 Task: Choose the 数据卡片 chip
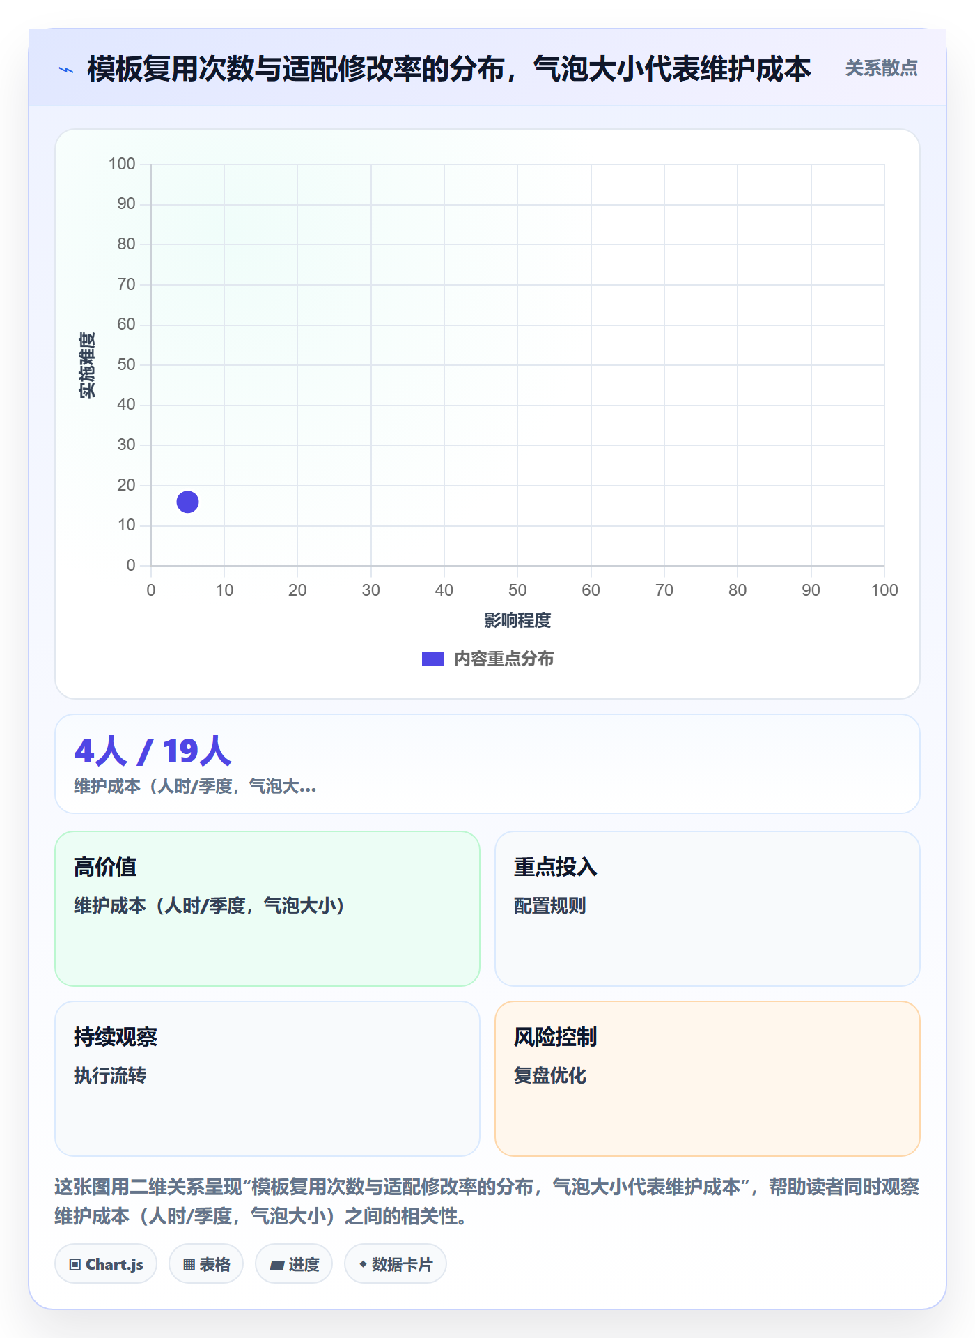pyautogui.click(x=396, y=1264)
